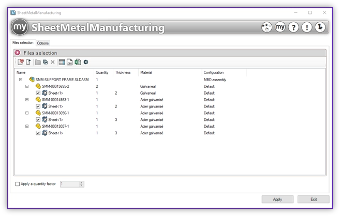Click assembly icon of SMM-SUPPORT FRAME.SLDASM

(x=32, y=80)
